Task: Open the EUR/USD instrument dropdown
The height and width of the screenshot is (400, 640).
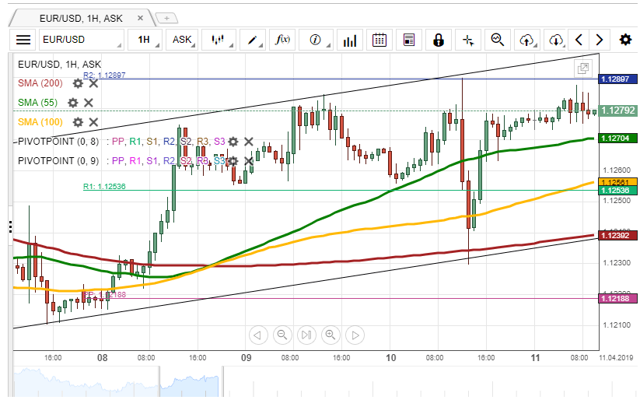Action: 81,40
